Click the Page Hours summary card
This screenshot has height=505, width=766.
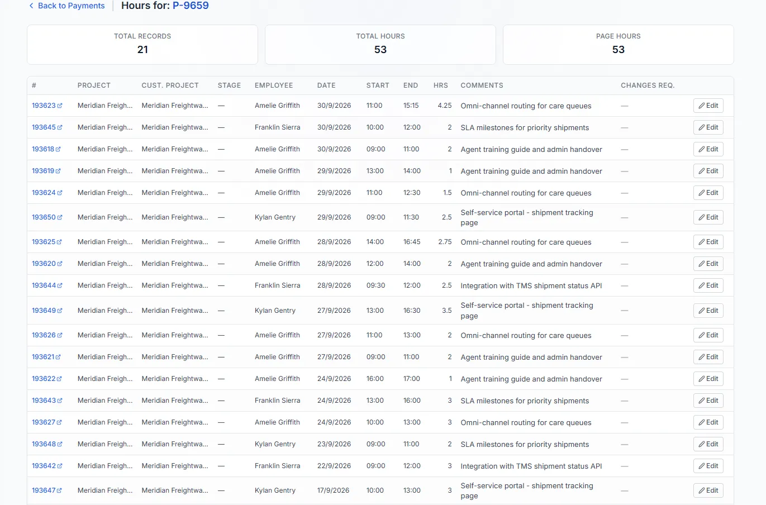point(618,45)
